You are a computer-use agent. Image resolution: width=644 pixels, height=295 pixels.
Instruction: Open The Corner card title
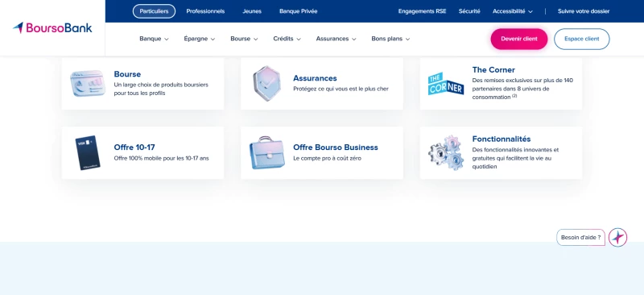pos(493,70)
